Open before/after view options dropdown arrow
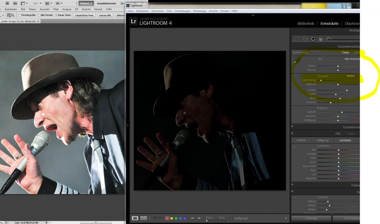This screenshot has width=380, height=224. point(149,218)
